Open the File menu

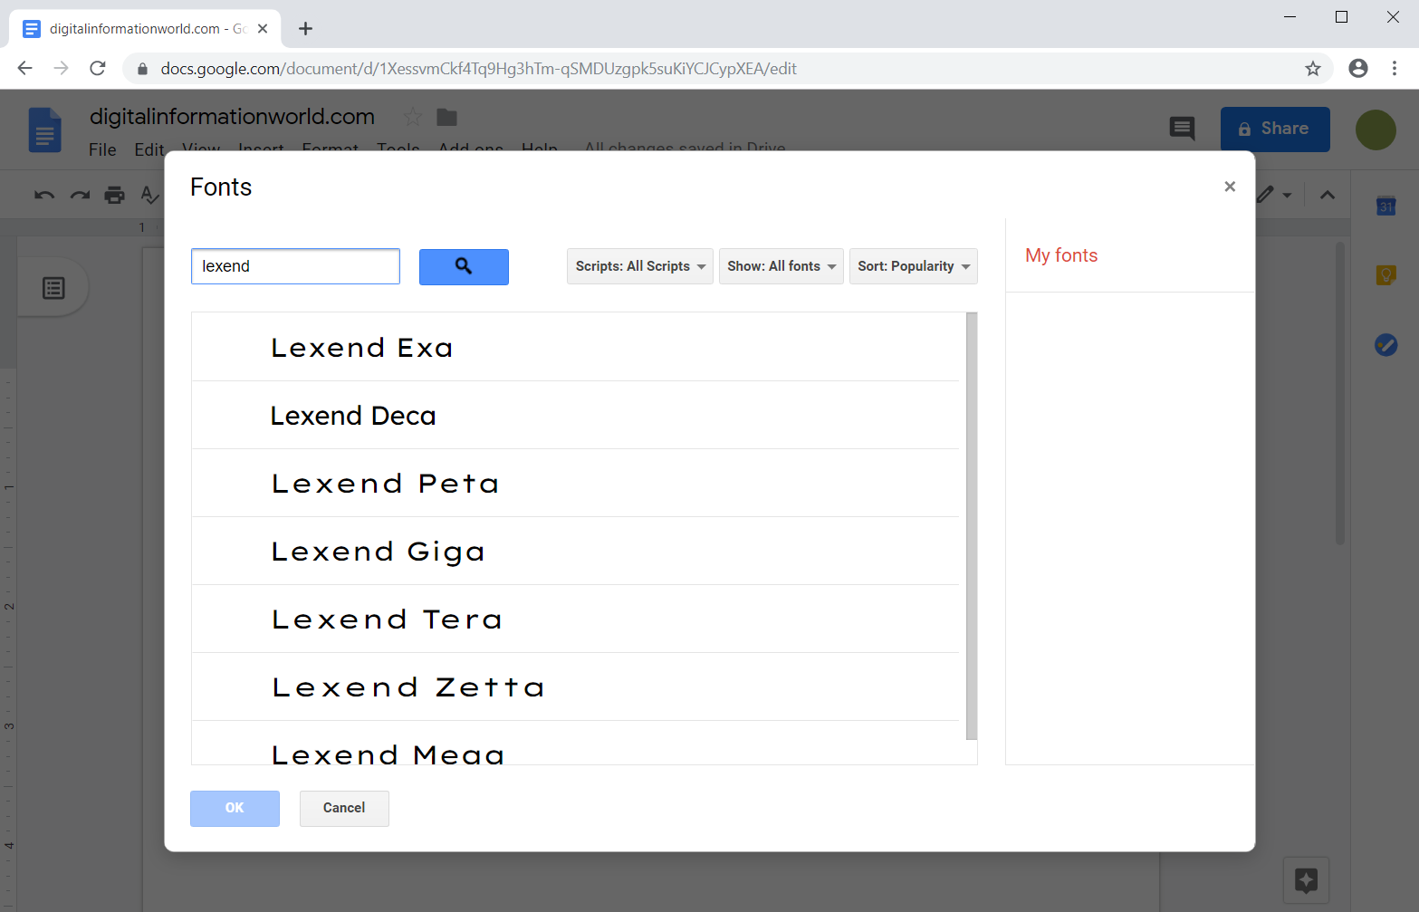[x=101, y=149]
